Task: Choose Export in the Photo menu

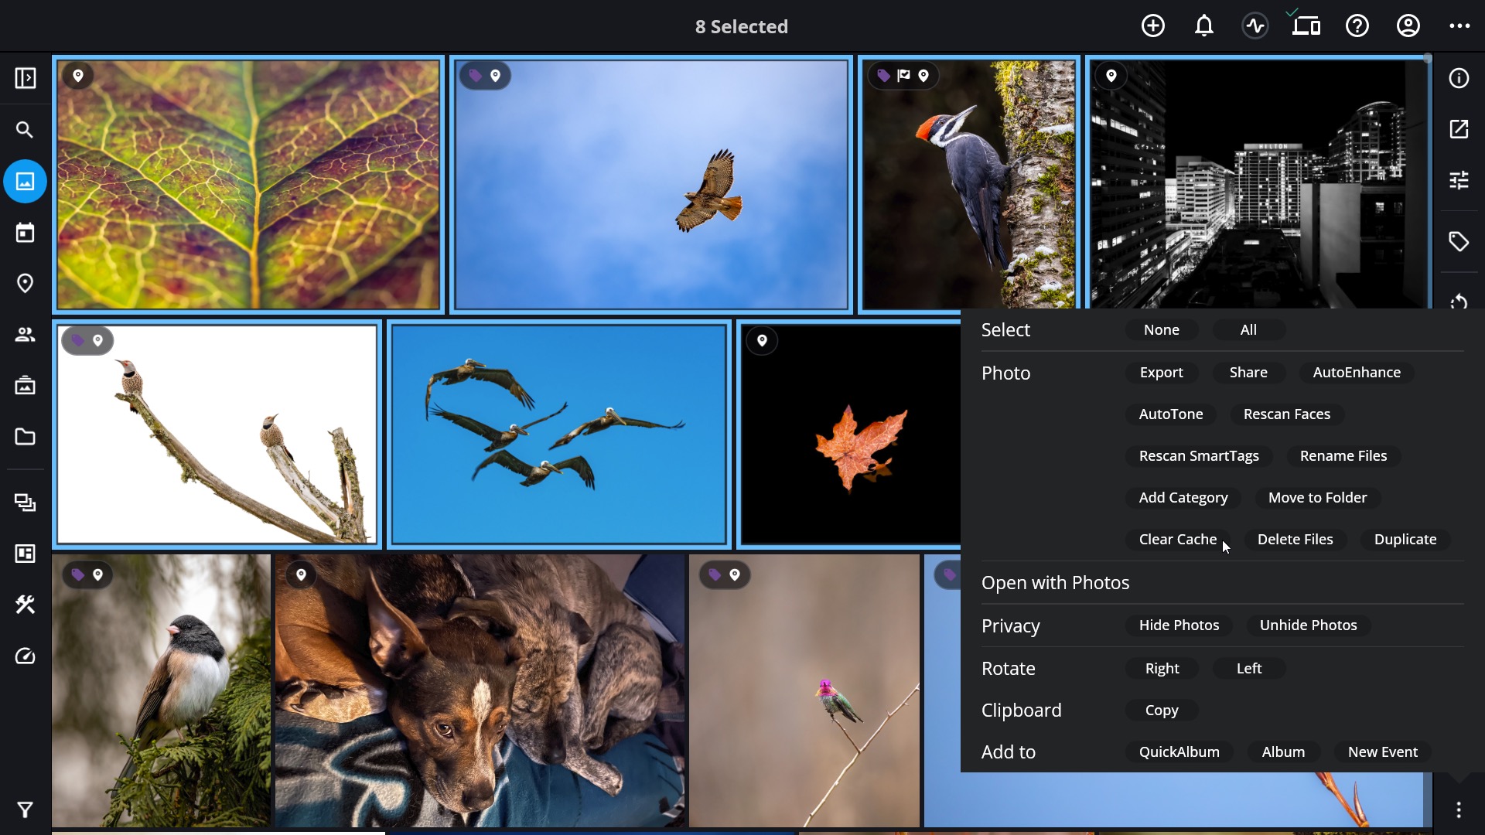Action: 1161,373
